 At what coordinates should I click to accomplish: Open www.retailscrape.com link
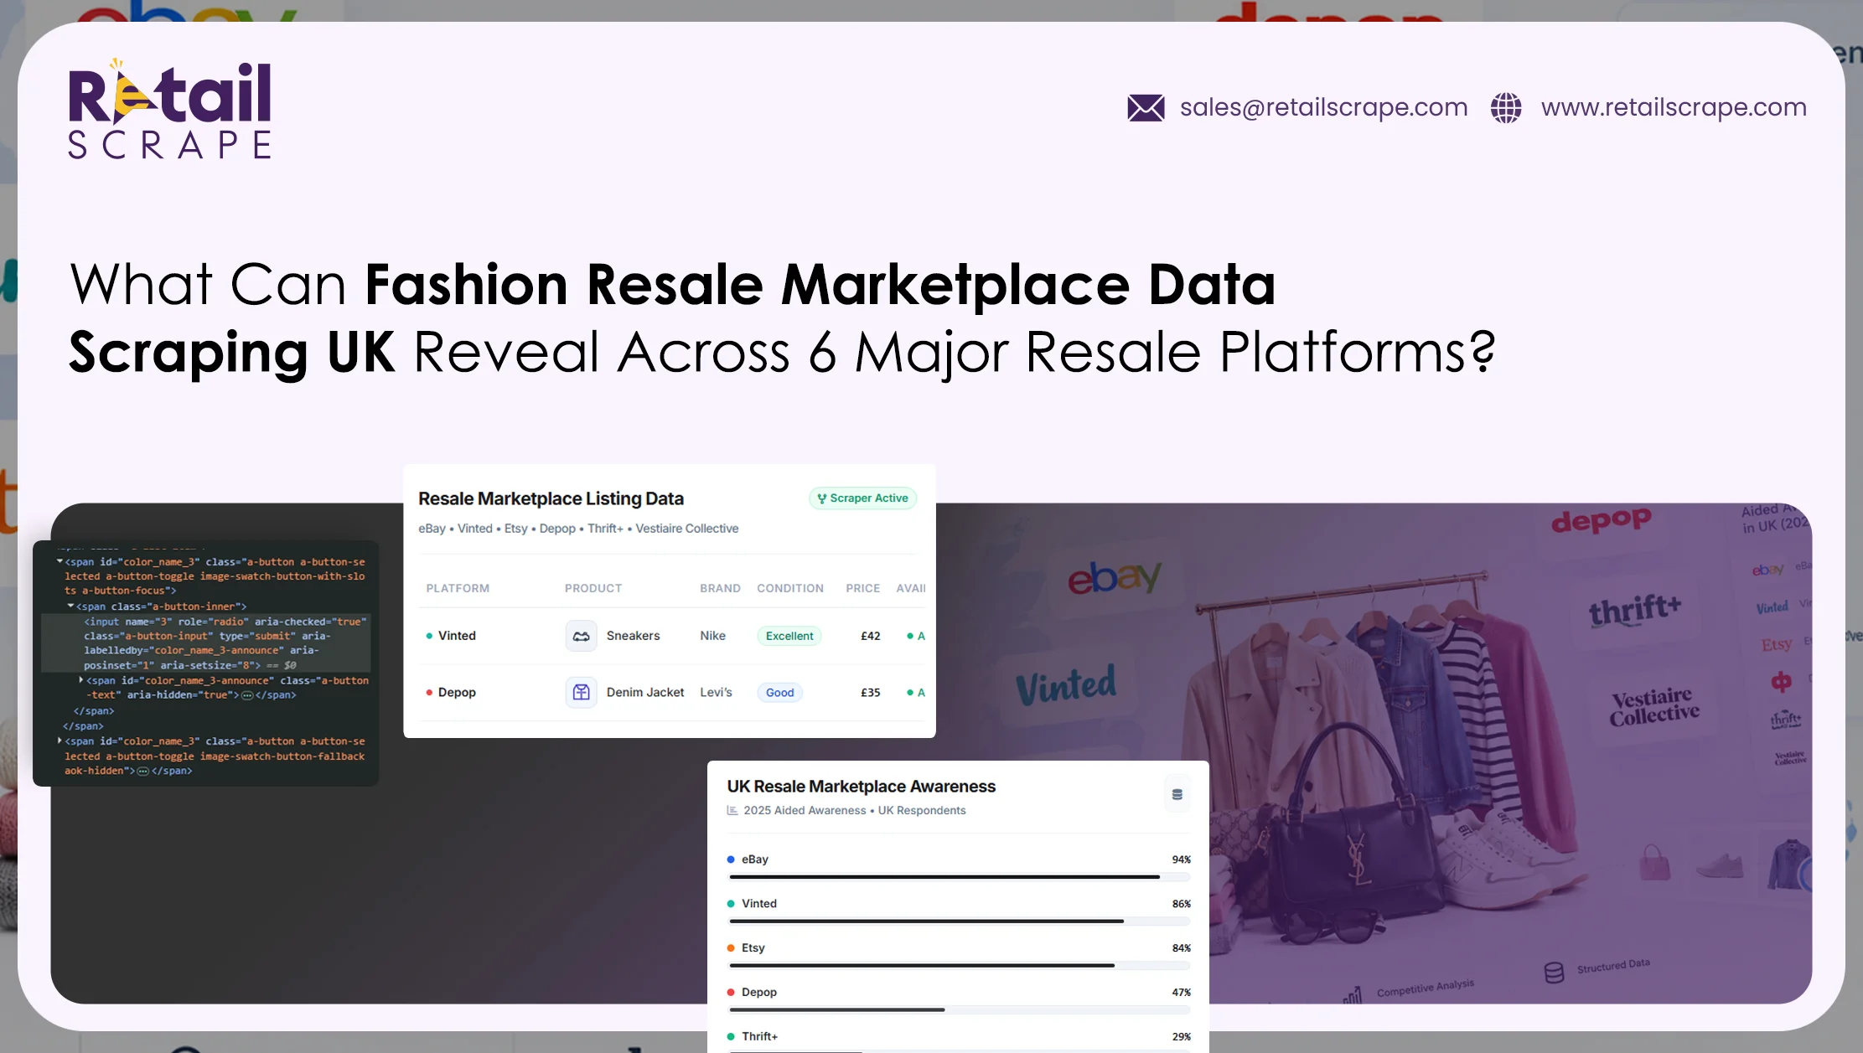pos(1674,107)
